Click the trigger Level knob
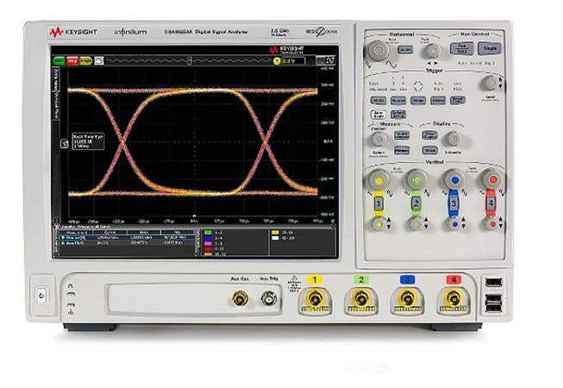This screenshot has height=388, width=563. pos(489,83)
